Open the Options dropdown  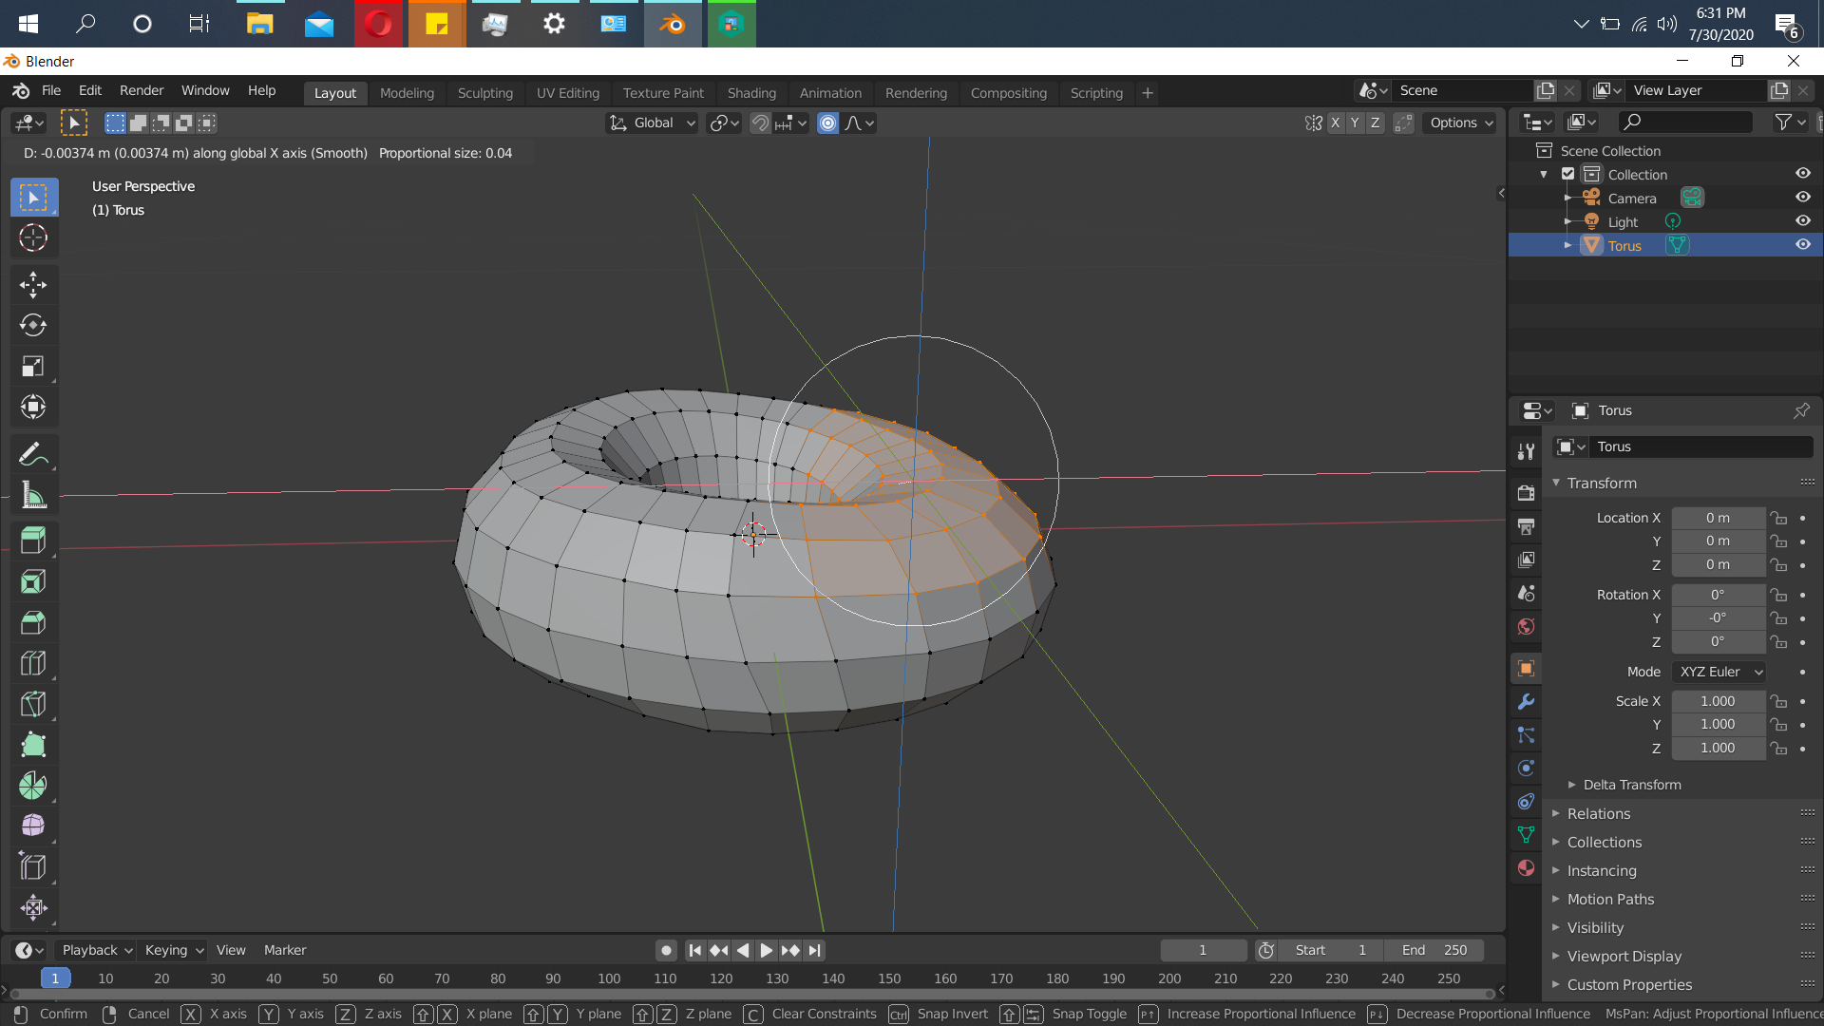pyautogui.click(x=1460, y=123)
